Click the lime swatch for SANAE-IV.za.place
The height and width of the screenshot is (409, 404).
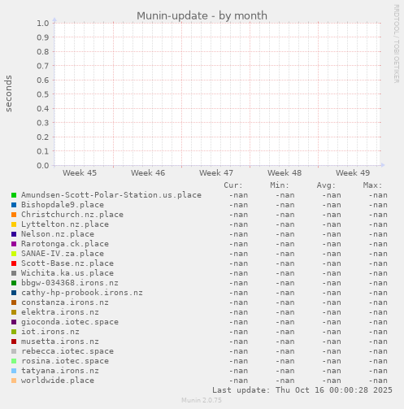pos(14,254)
